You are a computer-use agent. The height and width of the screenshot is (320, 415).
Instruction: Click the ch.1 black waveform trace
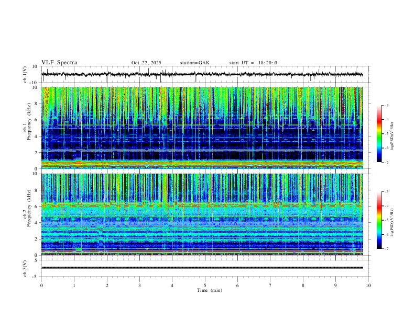[x=202, y=74]
